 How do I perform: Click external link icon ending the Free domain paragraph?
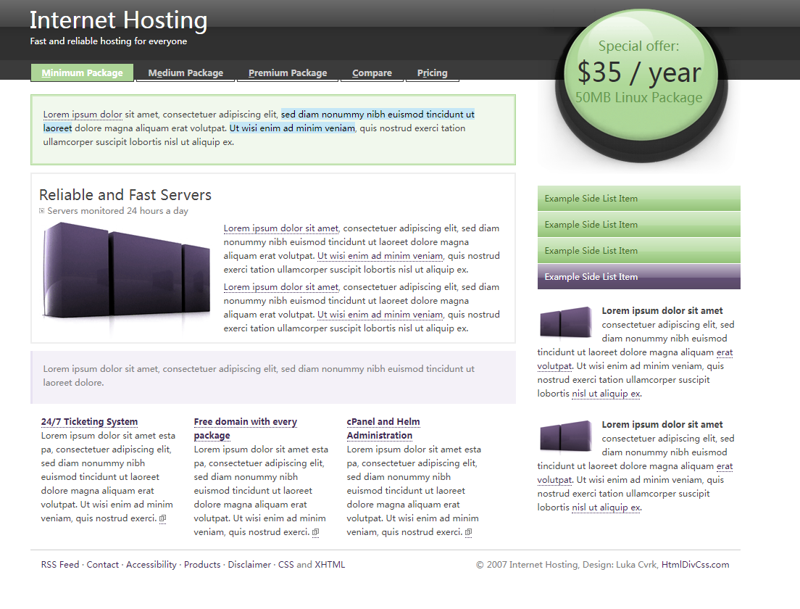(x=315, y=532)
